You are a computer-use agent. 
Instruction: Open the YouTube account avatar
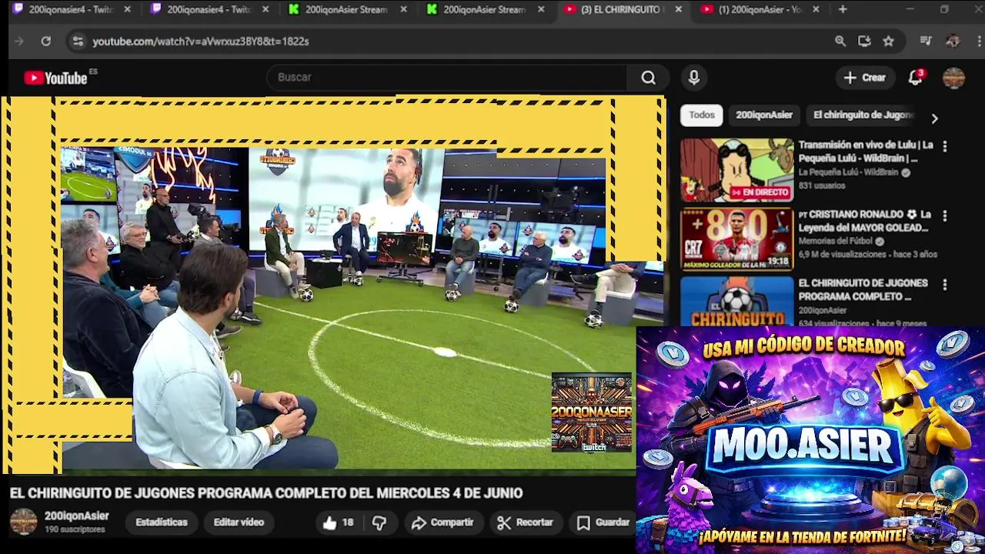click(953, 78)
